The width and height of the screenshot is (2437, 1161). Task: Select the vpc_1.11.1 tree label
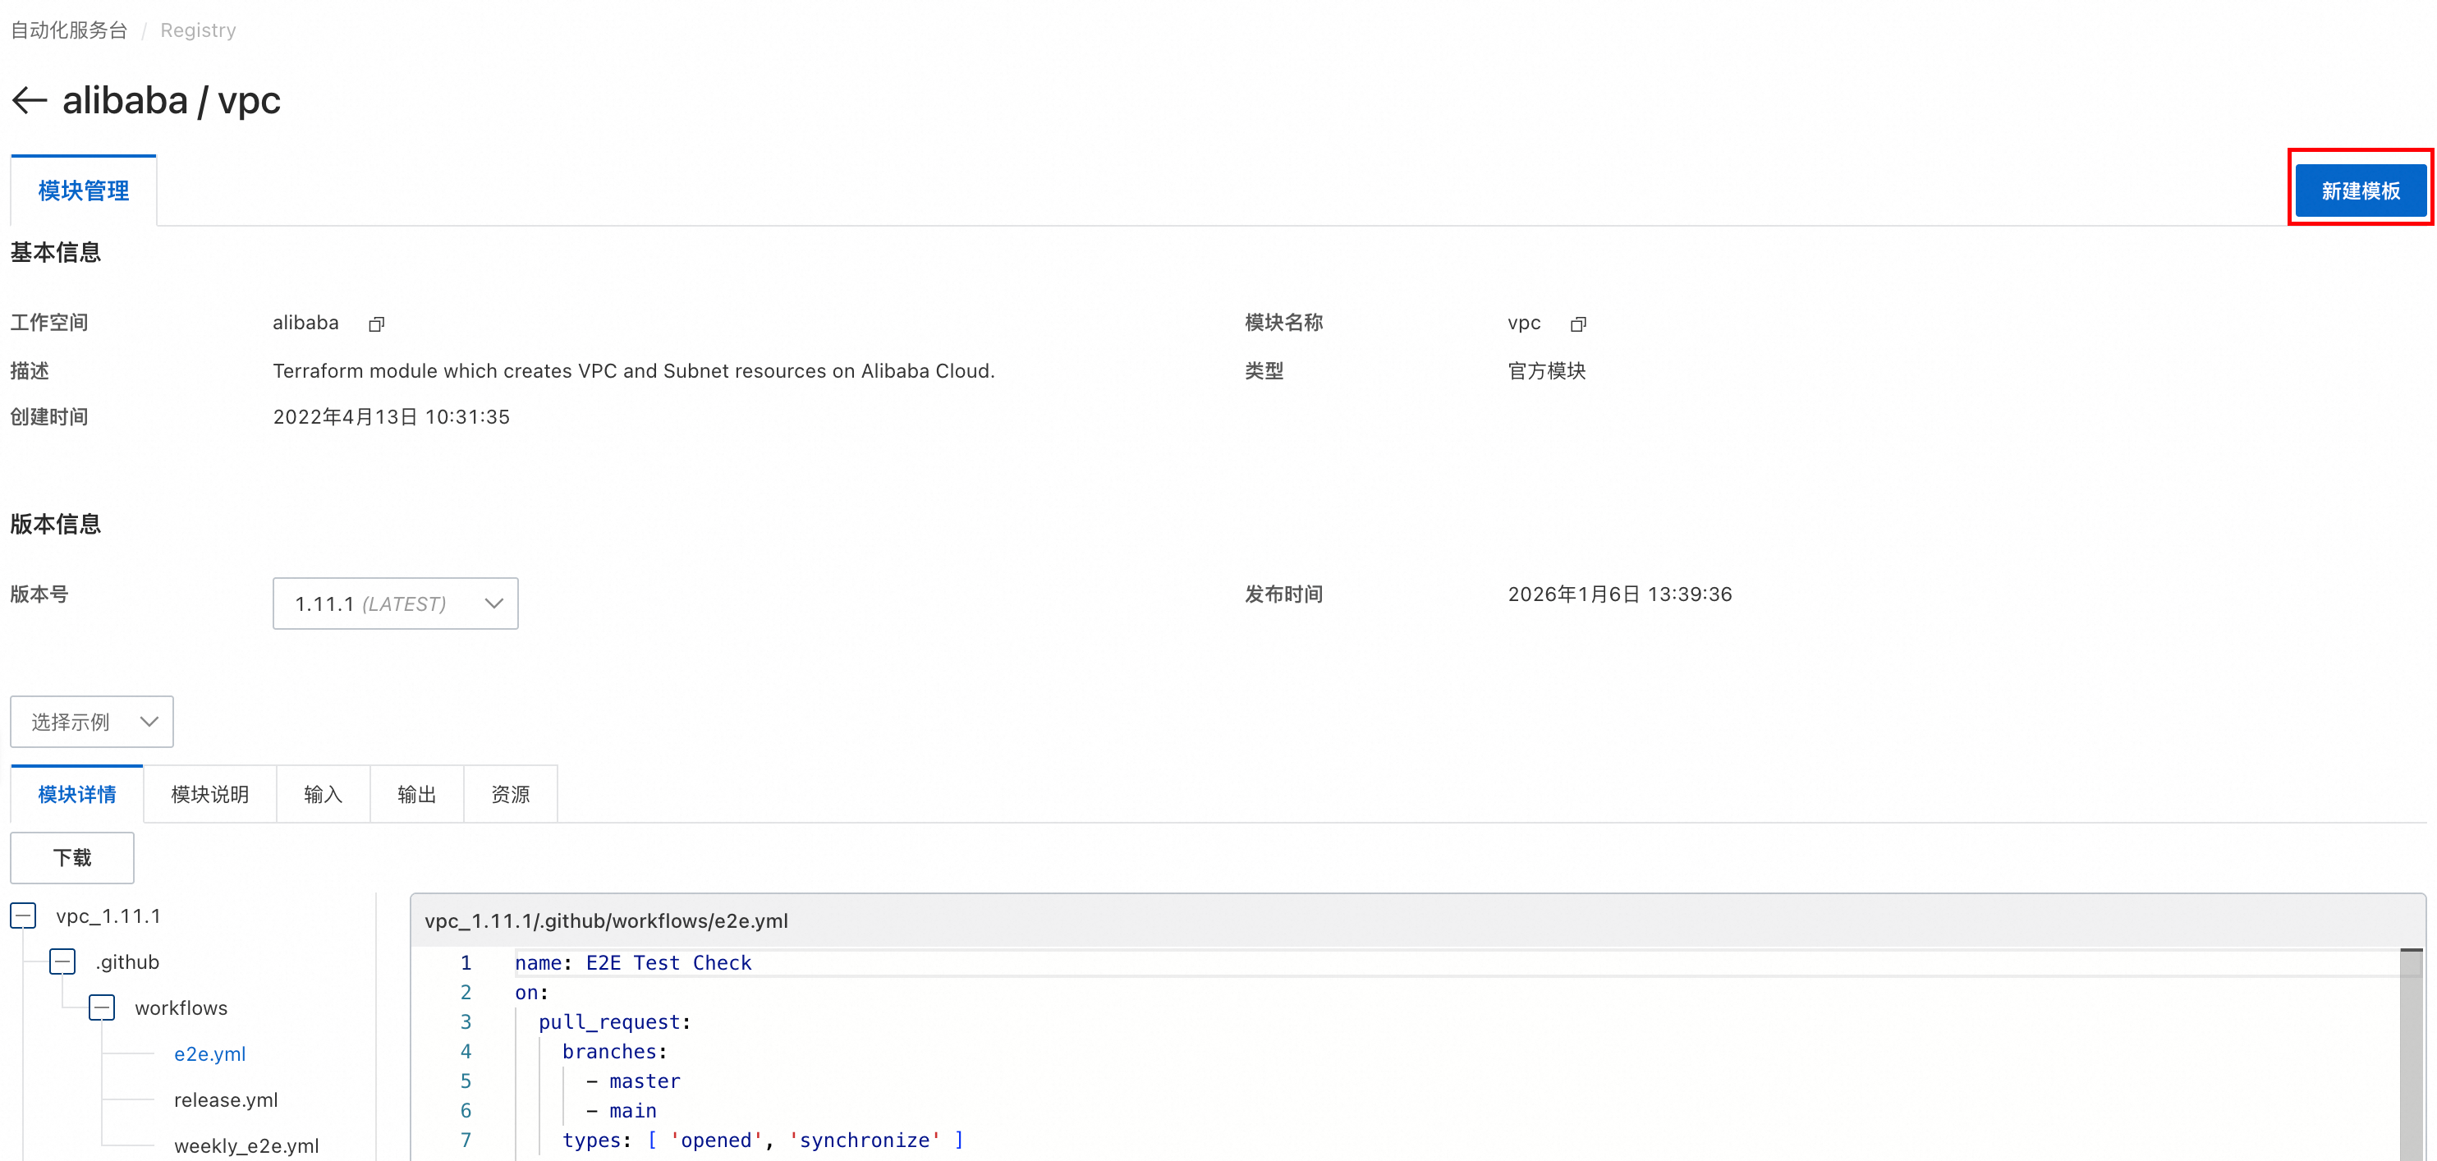(x=108, y=916)
